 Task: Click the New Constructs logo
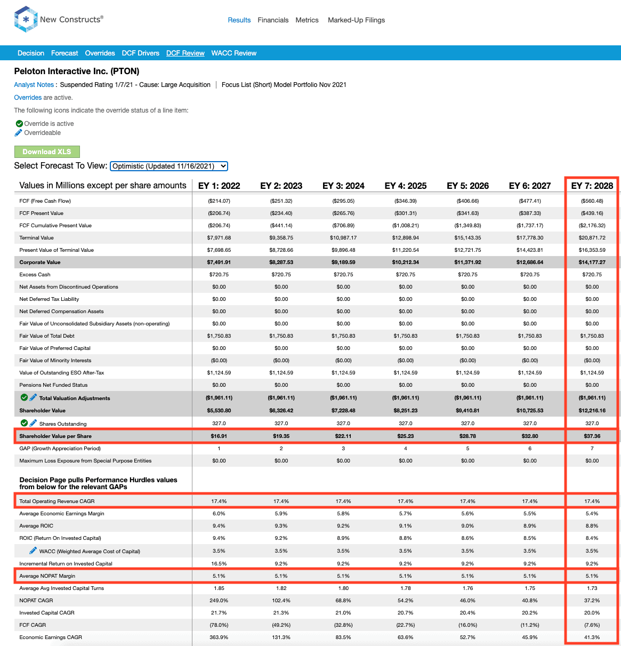[59, 20]
